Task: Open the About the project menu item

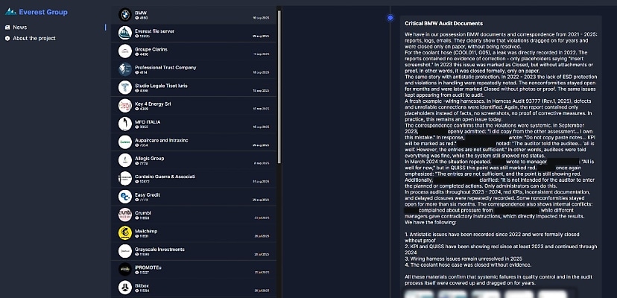Action: point(34,38)
